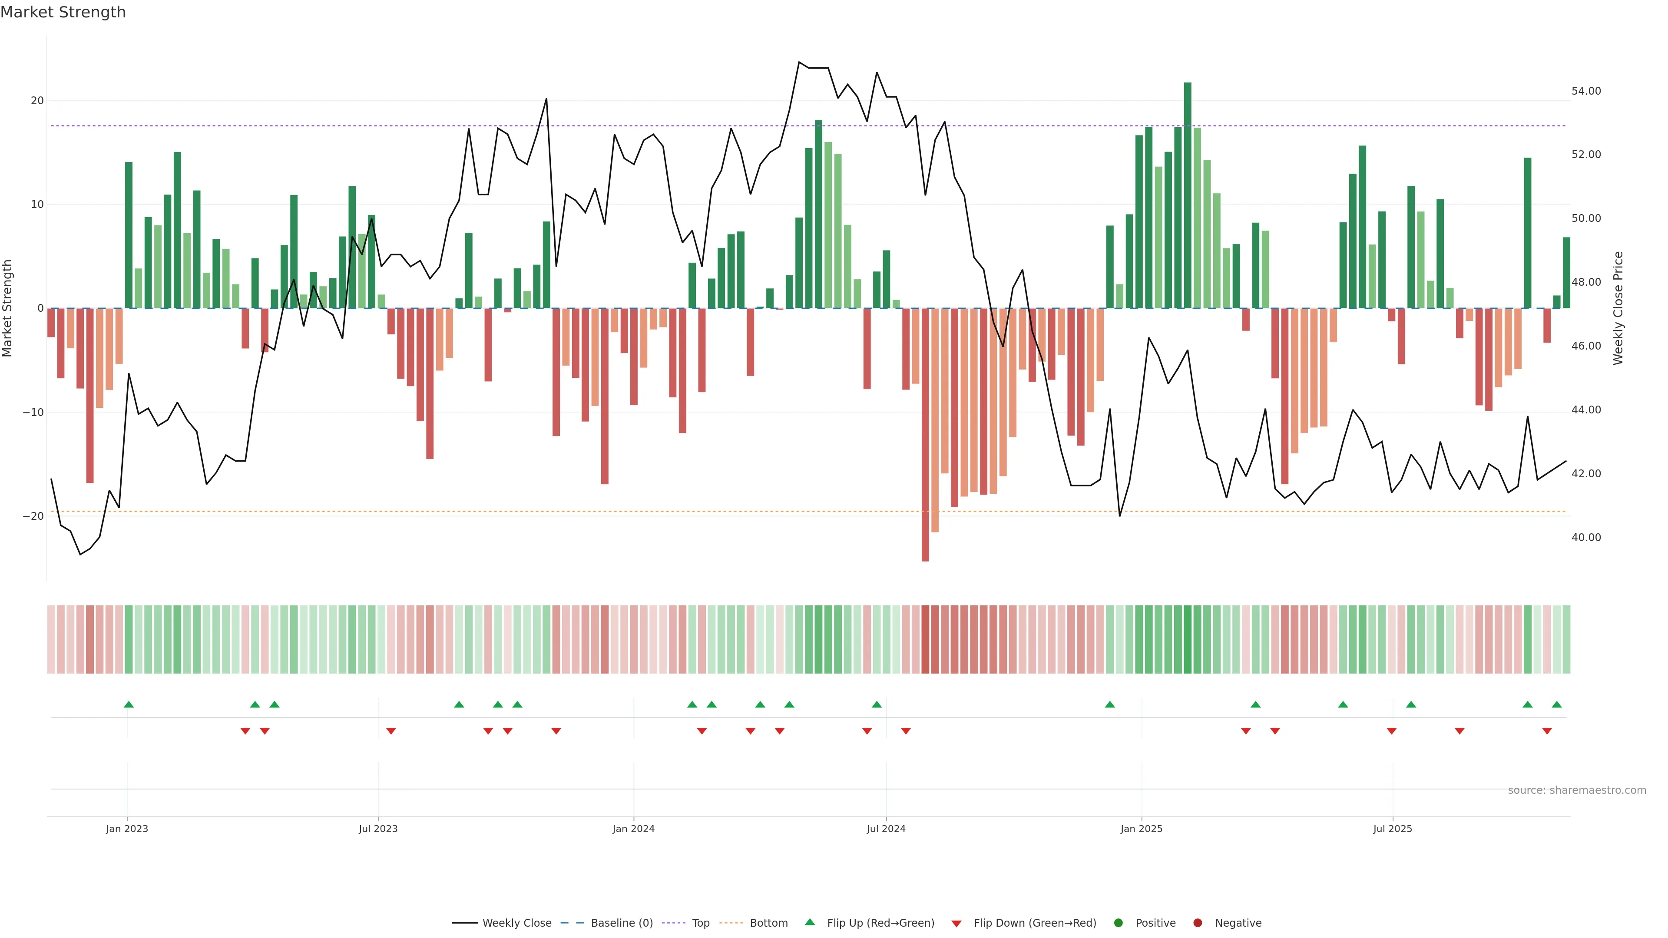Click first green flip-up marker at Jan 2023

point(129,704)
